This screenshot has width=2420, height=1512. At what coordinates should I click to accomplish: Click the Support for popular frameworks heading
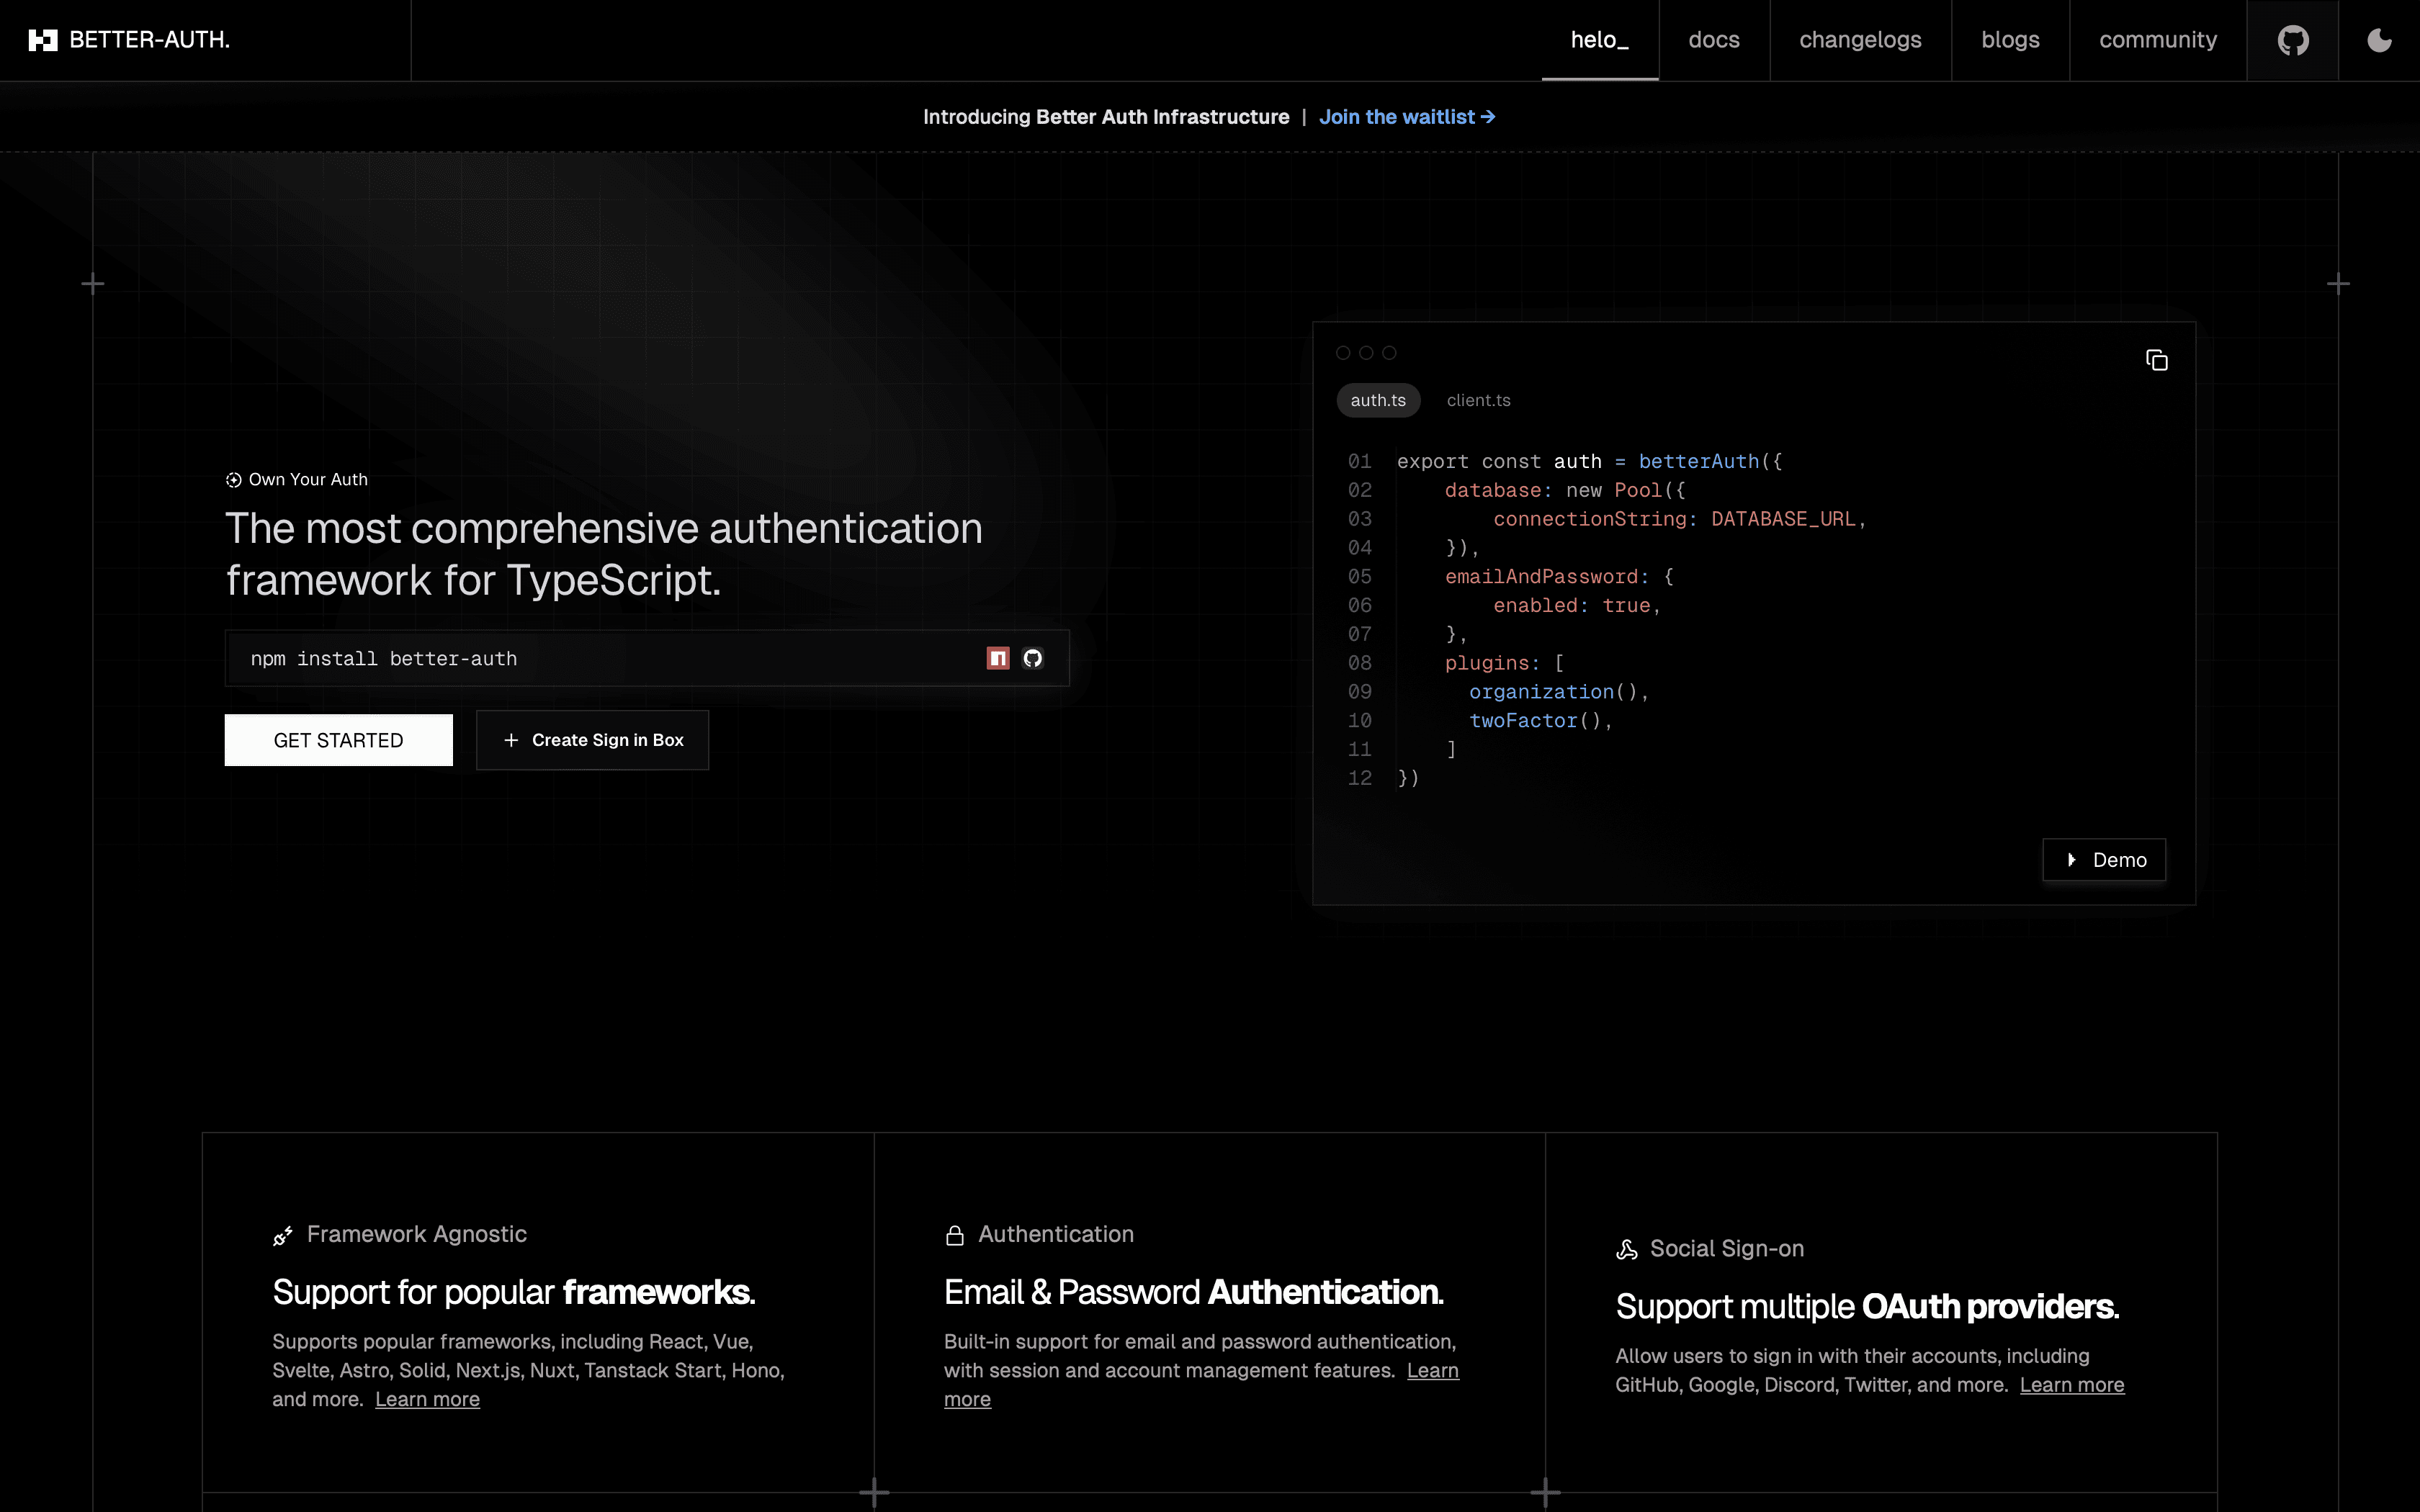(x=514, y=1292)
